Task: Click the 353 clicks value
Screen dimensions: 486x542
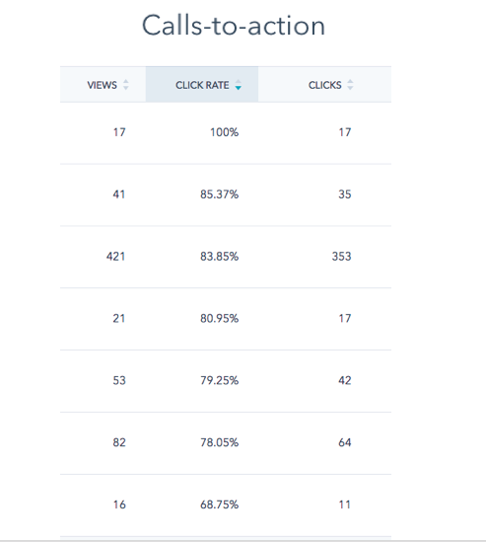Action: (341, 257)
